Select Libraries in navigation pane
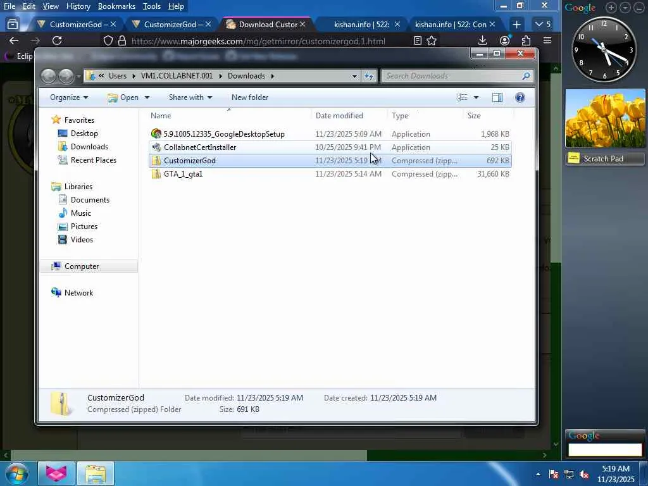The image size is (648, 486). click(78, 187)
